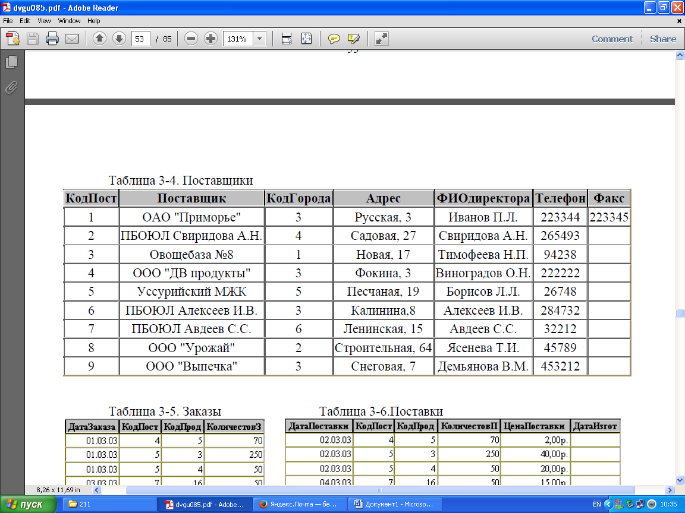
Task: Click dvgu085.pdf Adobe taskbar item
Action: point(205,504)
